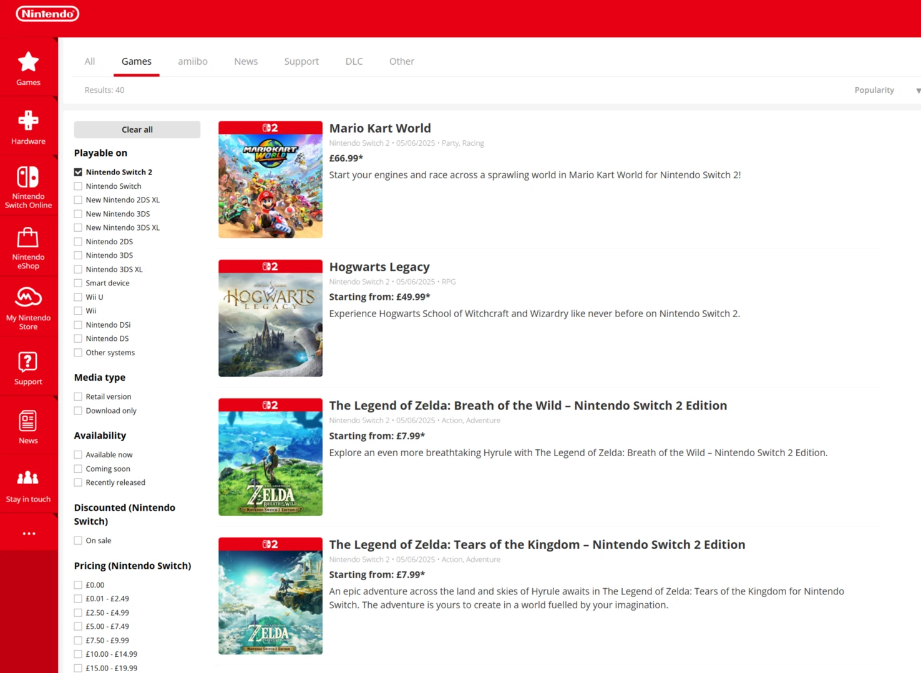Viewport: 921px width, 673px height.
Task: Click the Breath of the Wild cover art
Action: 270,457
